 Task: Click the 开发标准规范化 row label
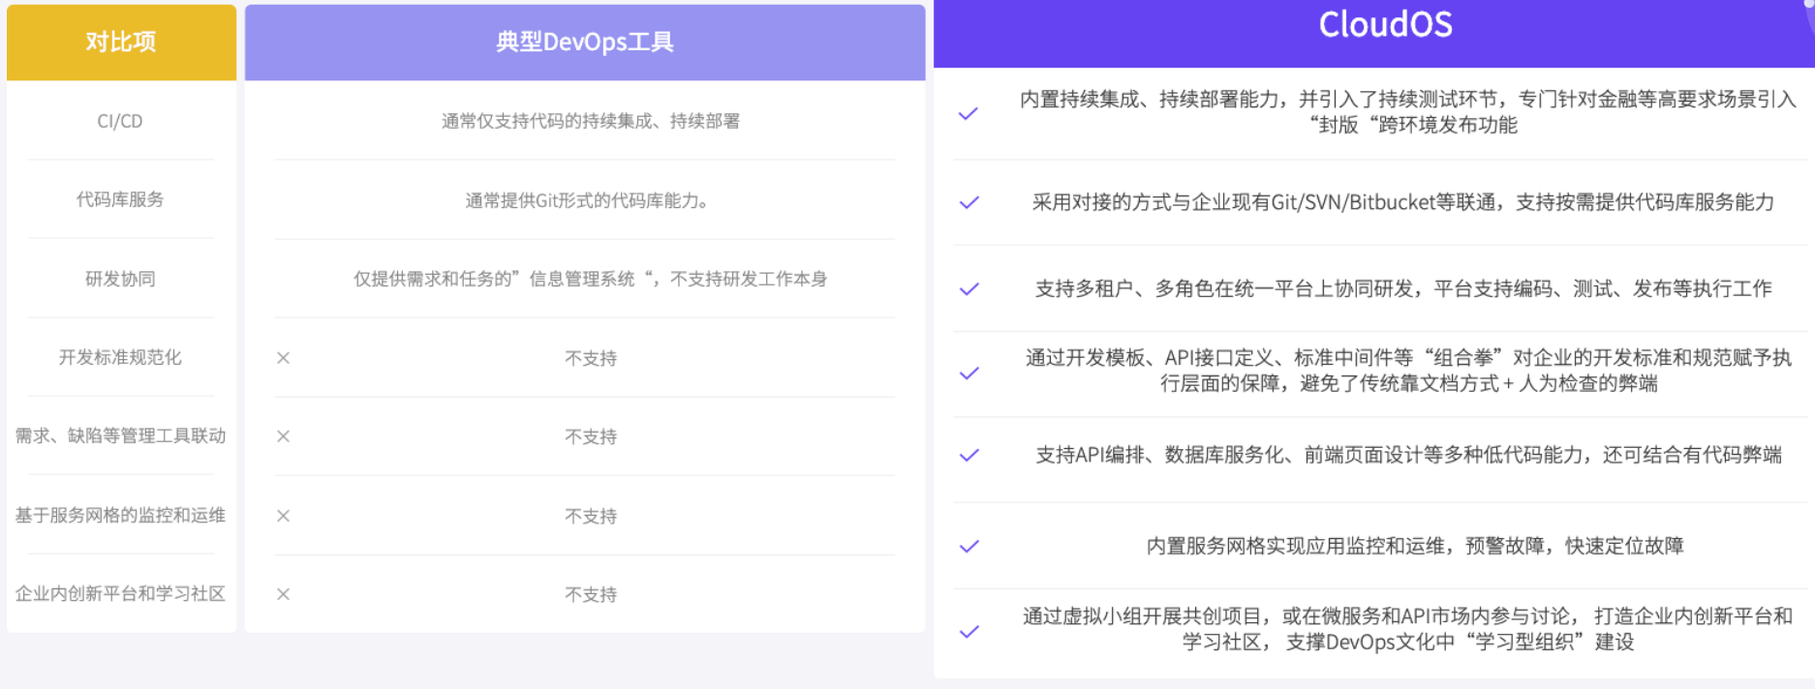120,357
